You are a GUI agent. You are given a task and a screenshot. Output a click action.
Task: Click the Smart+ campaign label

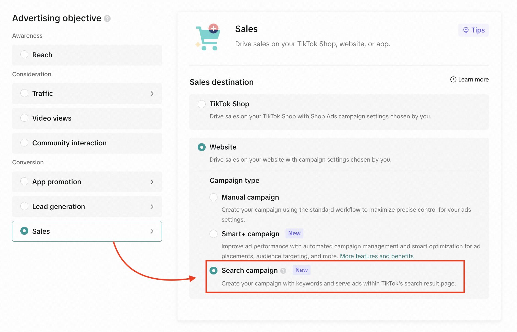(251, 234)
